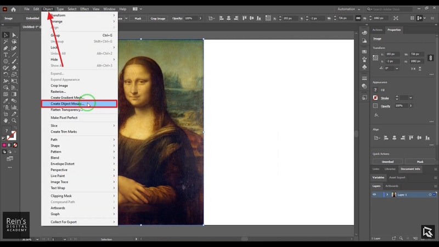Select the Hand tool

coord(5,120)
